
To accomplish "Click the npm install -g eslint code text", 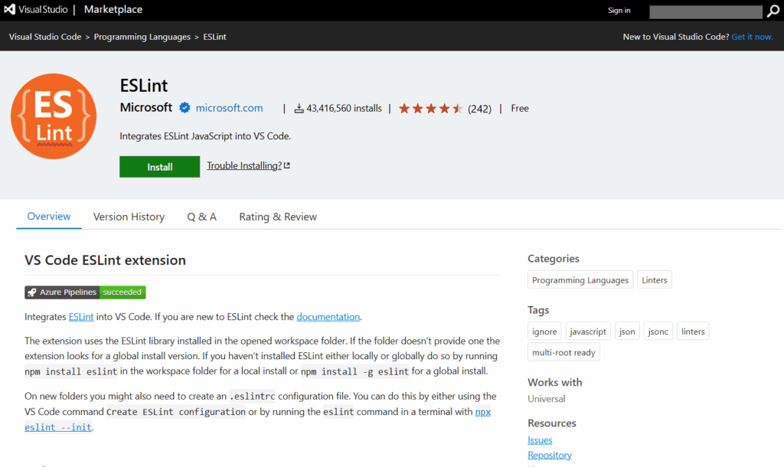I will [x=354, y=371].
